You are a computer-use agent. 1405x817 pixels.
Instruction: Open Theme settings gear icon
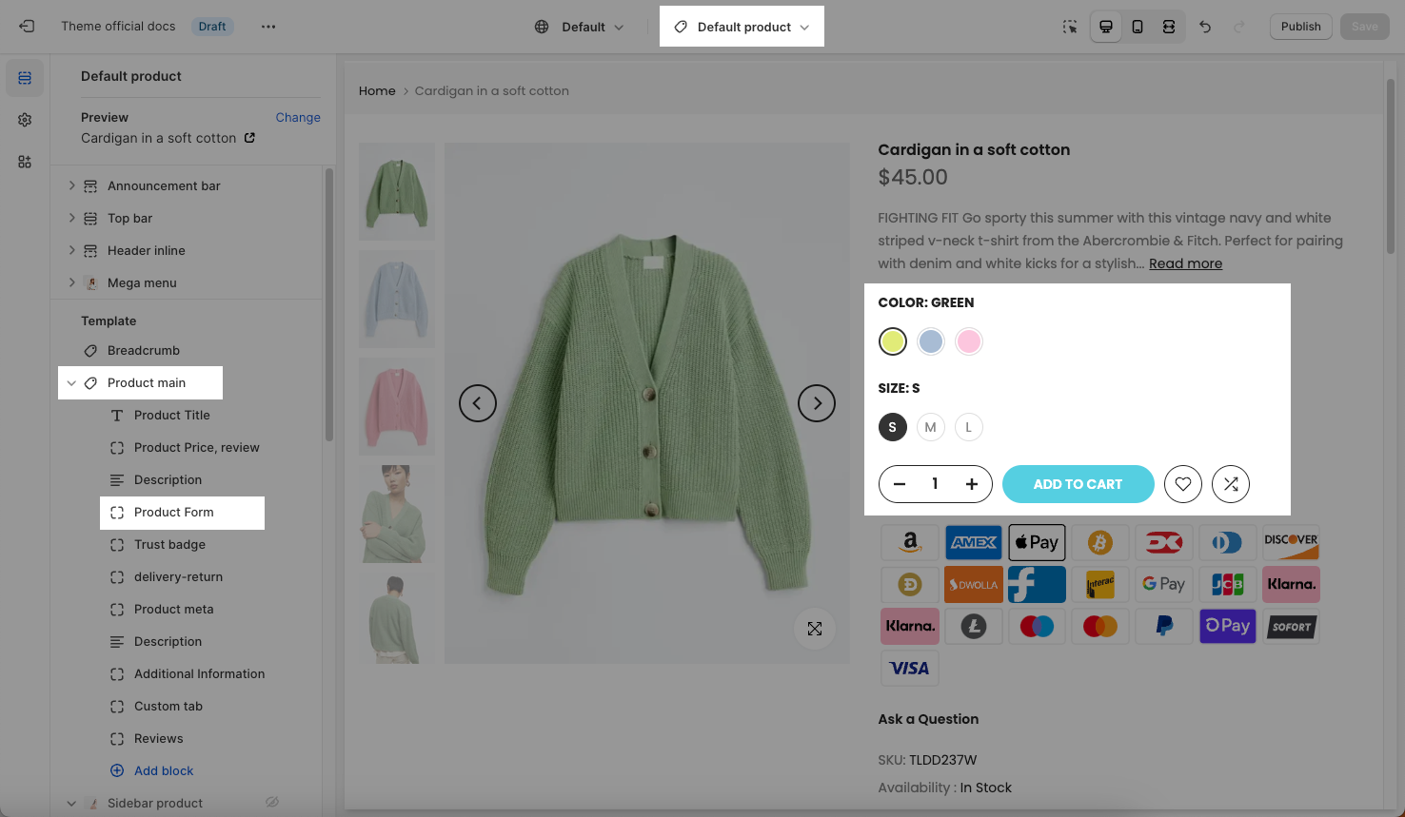(25, 120)
